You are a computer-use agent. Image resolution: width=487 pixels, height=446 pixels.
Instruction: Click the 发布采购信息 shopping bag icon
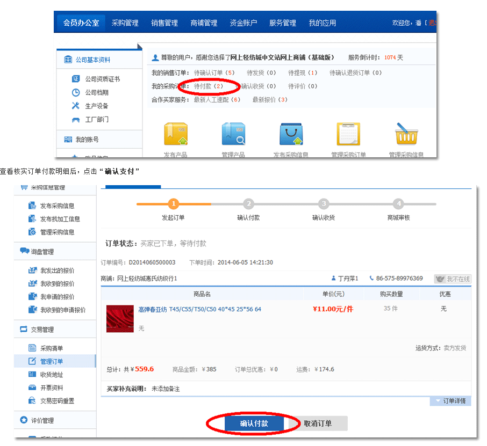pos(291,135)
